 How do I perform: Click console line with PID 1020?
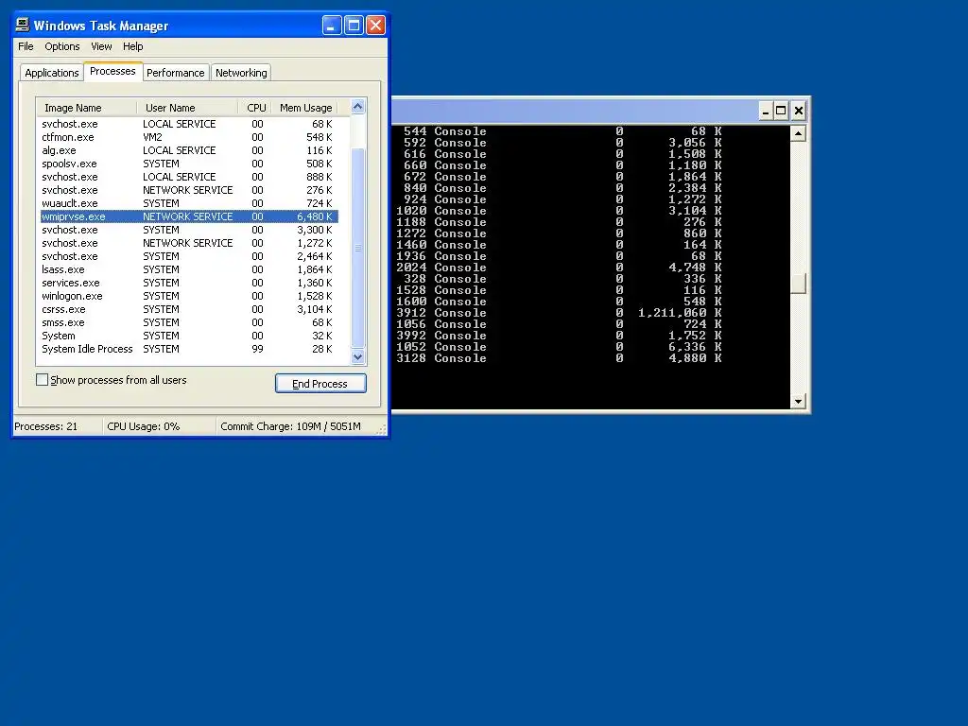pos(560,211)
